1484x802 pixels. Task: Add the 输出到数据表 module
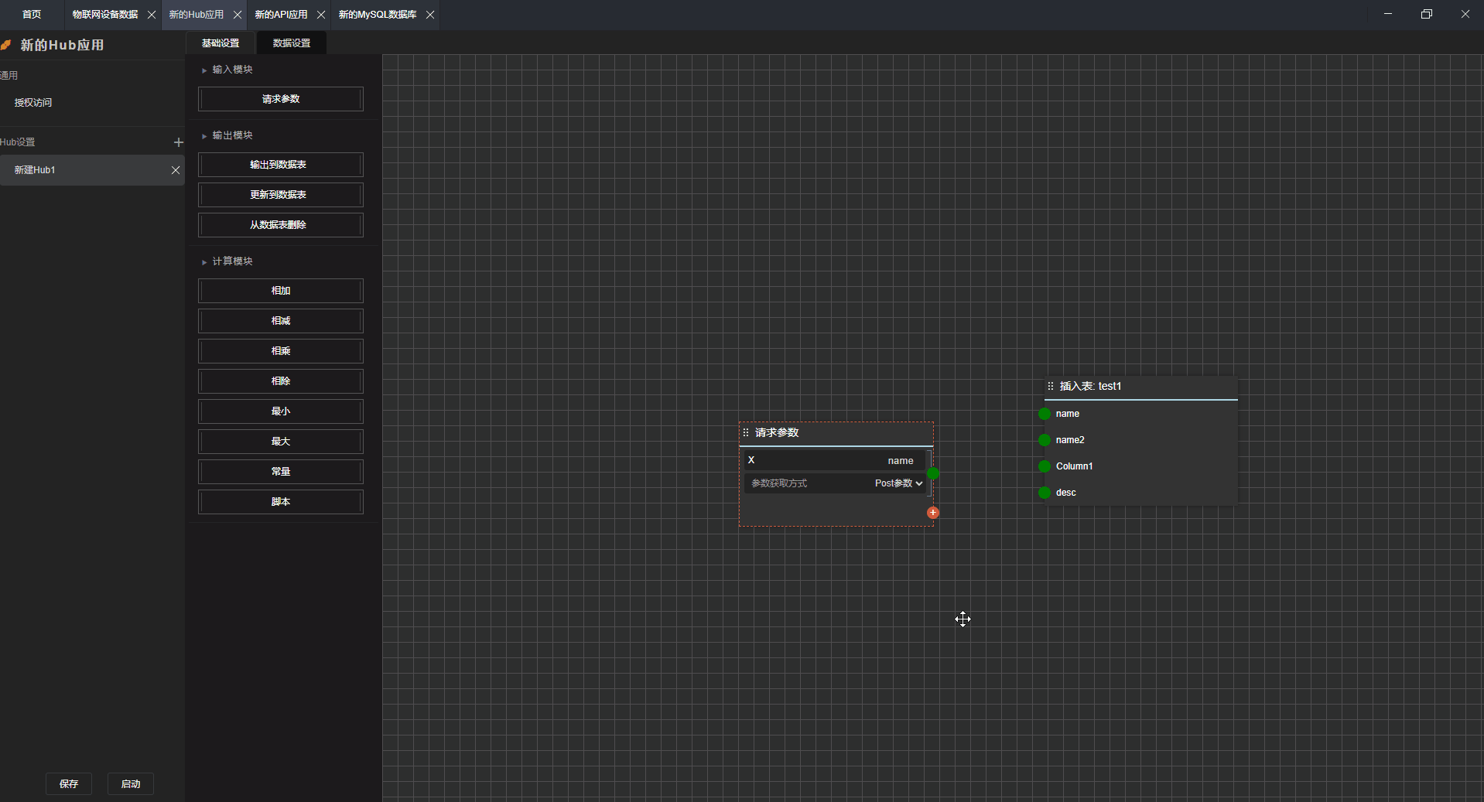(x=280, y=165)
